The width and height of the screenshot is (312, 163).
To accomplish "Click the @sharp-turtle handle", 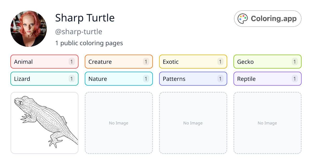I will 79,32.
